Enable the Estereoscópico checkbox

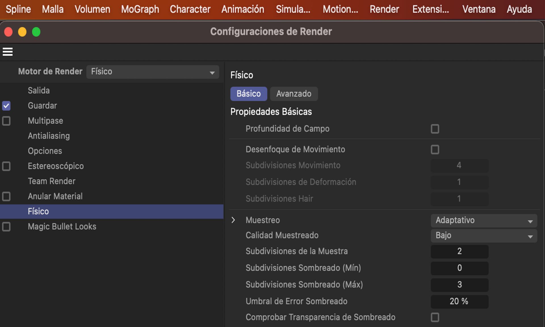click(x=6, y=166)
